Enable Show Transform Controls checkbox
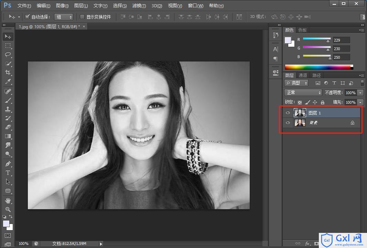367x248 pixels. (x=82, y=17)
